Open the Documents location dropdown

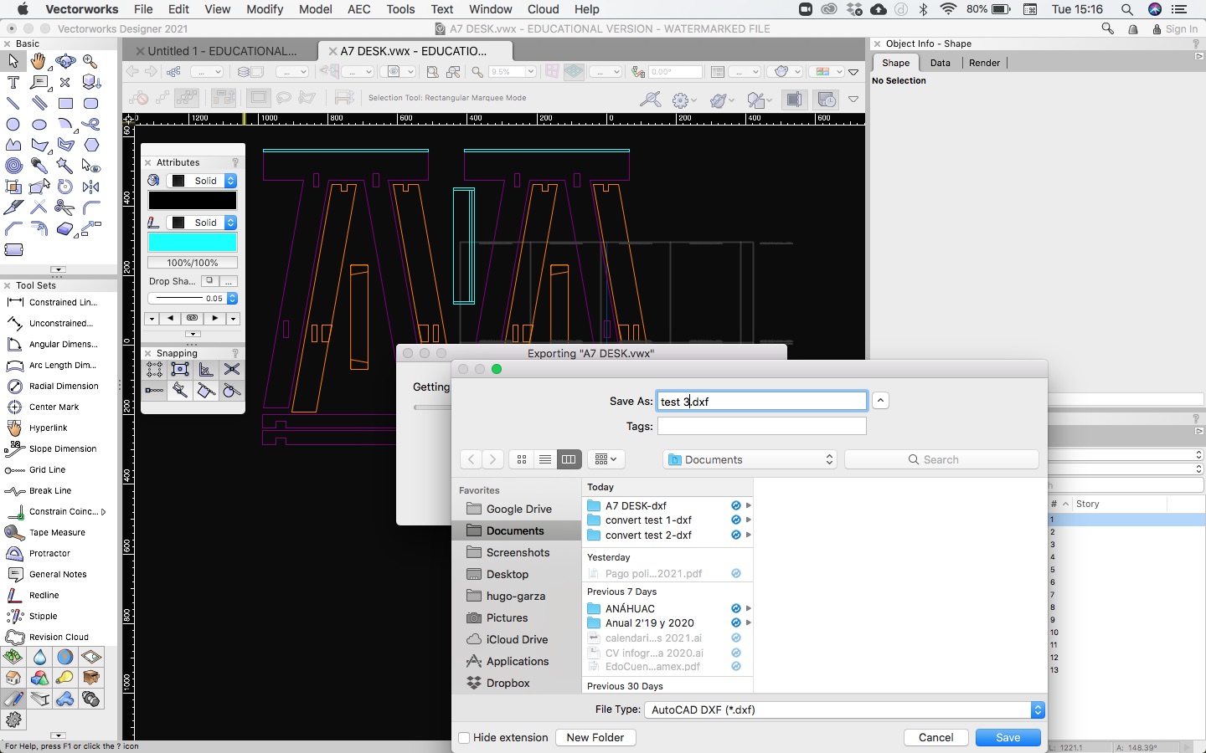(x=750, y=459)
